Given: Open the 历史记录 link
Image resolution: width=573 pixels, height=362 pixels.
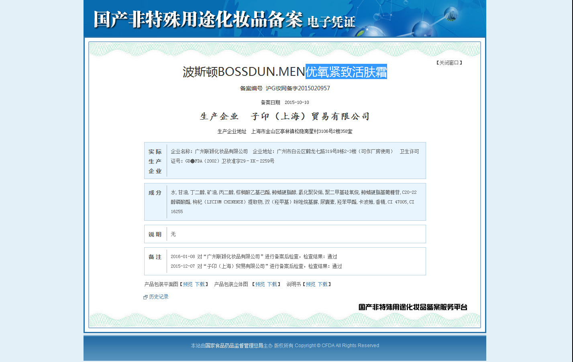Looking at the screenshot, I should click(x=159, y=297).
